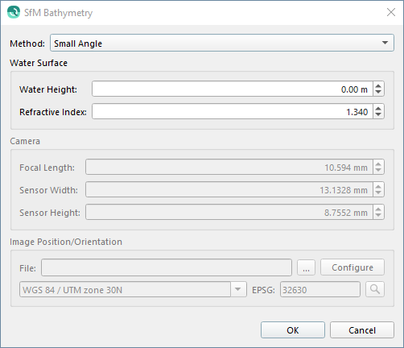The height and width of the screenshot is (348, 404).
Task: Click the SfM Bathymetry app icon
Action: tap(14, 12)
